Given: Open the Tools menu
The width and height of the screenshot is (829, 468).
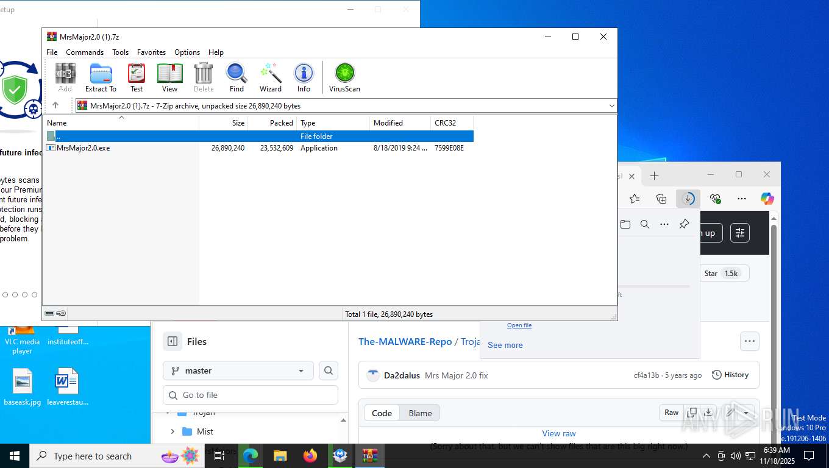Looking at the screenshot, I should pos(120,52).
